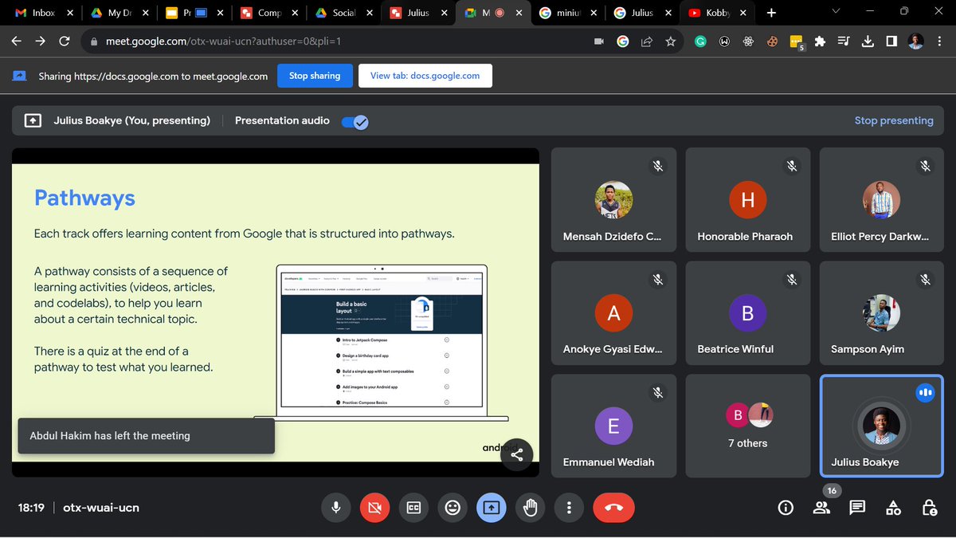The image size is (956, 538).
Task: Open the participants list showing 16 people
Action: click(x=821, y=508)
